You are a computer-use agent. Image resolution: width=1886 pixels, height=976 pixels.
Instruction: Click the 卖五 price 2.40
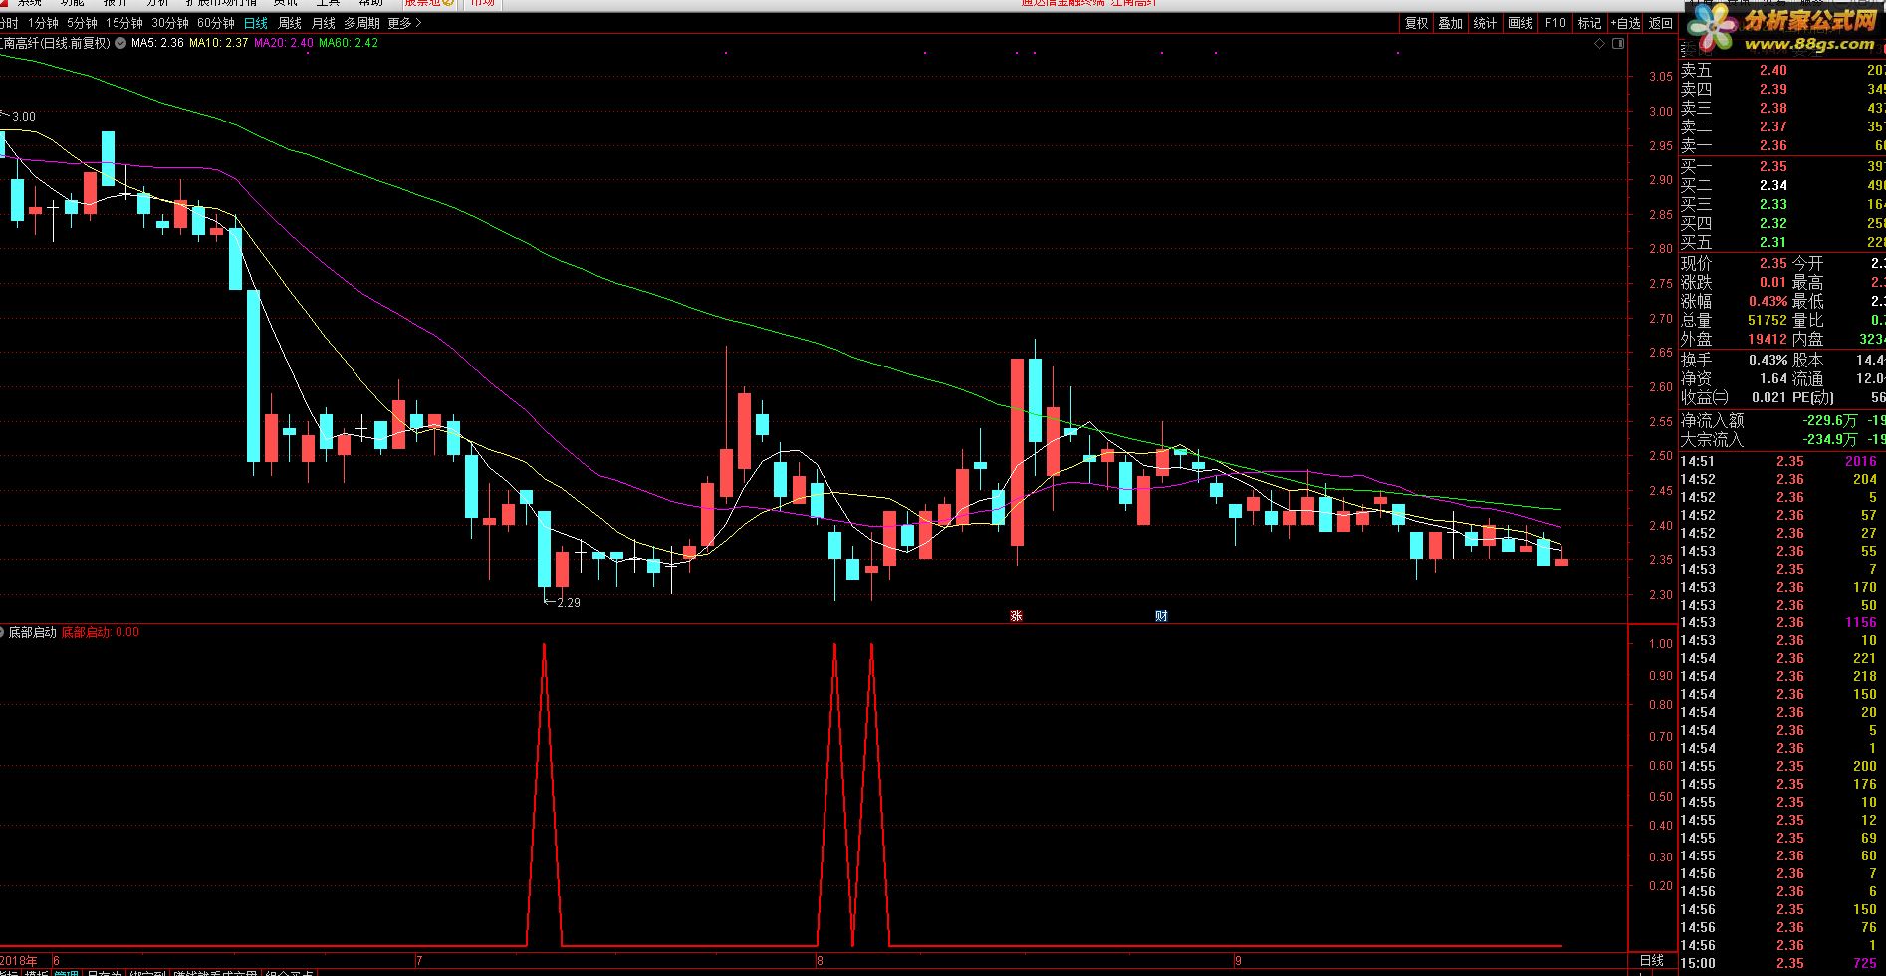1772,70
